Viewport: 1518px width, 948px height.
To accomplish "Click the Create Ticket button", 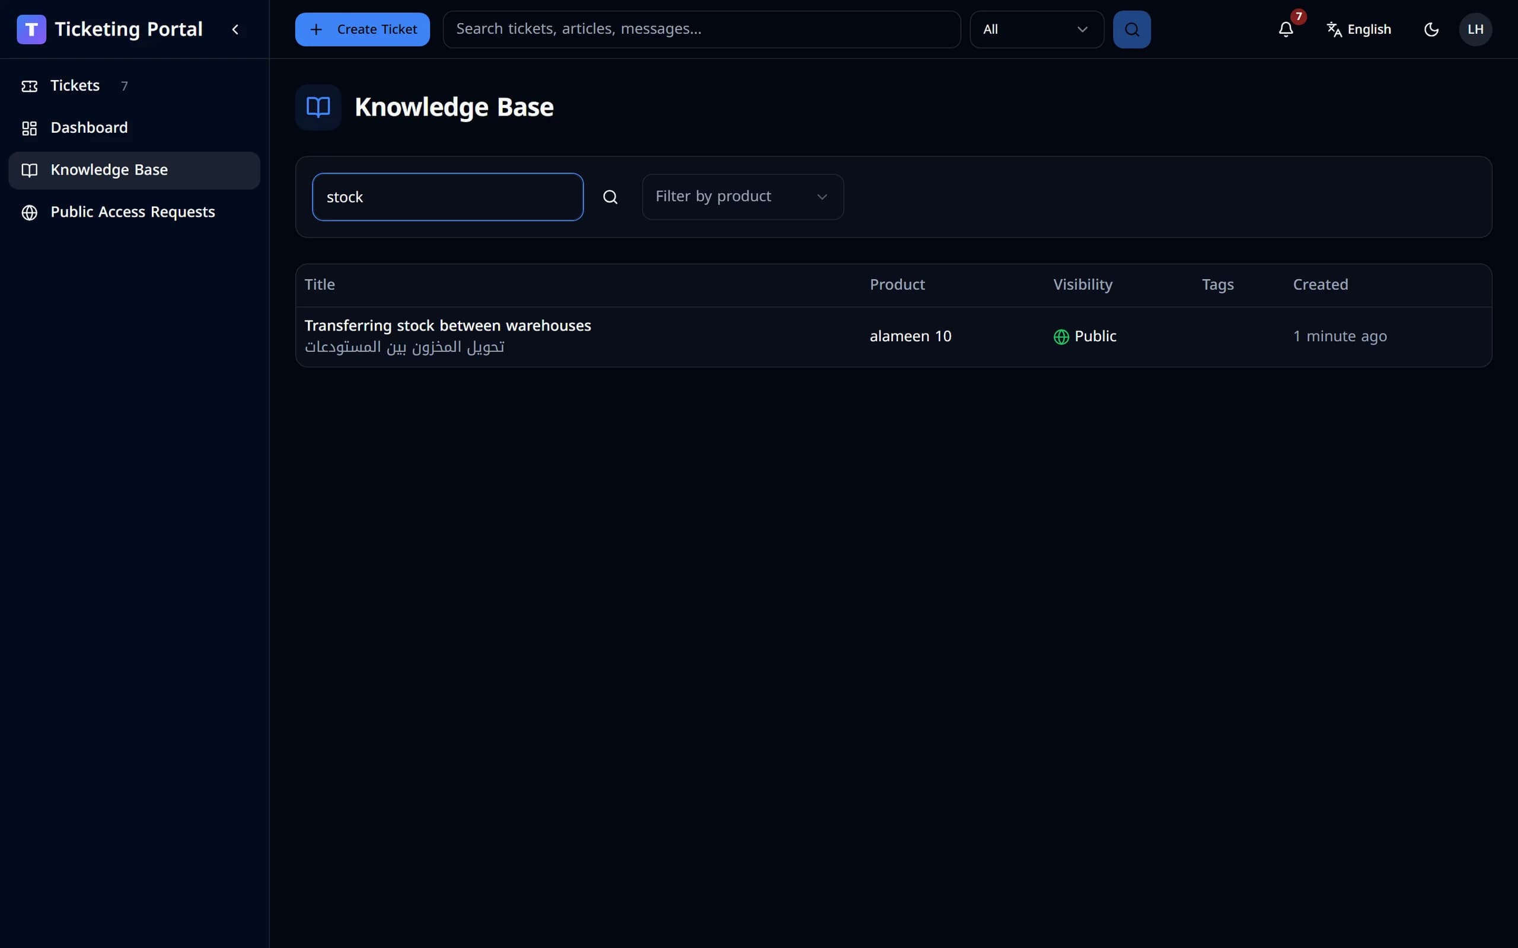I will pos(362,30).
